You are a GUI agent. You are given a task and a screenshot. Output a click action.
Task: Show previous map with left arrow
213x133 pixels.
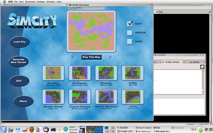[x=73, y=57]
